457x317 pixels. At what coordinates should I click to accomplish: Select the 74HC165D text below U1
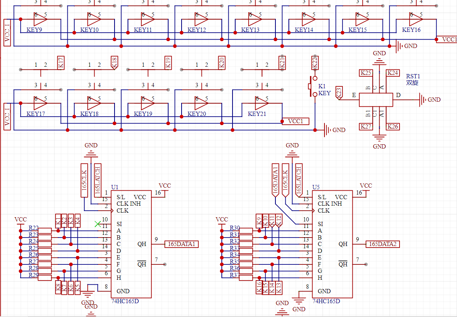[125, 301]
